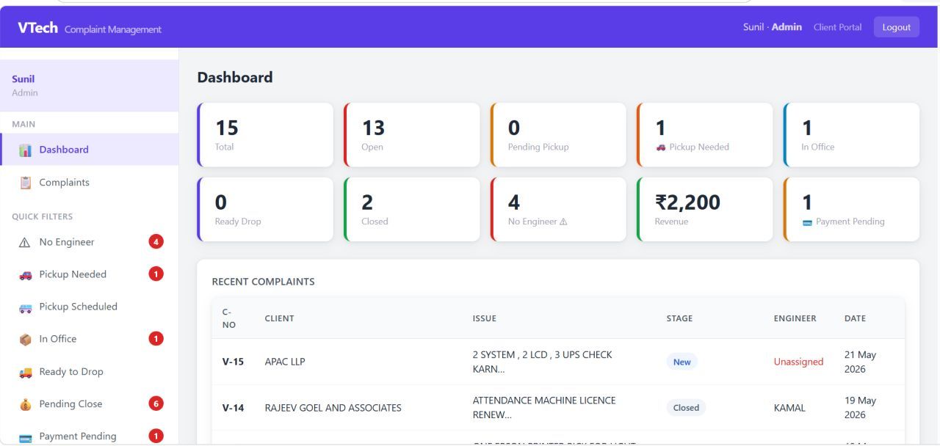Screen dimensions: 940x446
Task: Click the Sunil · Admin header label
Action: pos(772,27)
